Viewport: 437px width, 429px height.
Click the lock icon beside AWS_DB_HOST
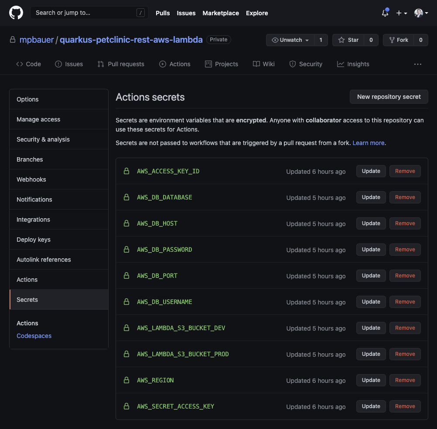click(126, 223)
